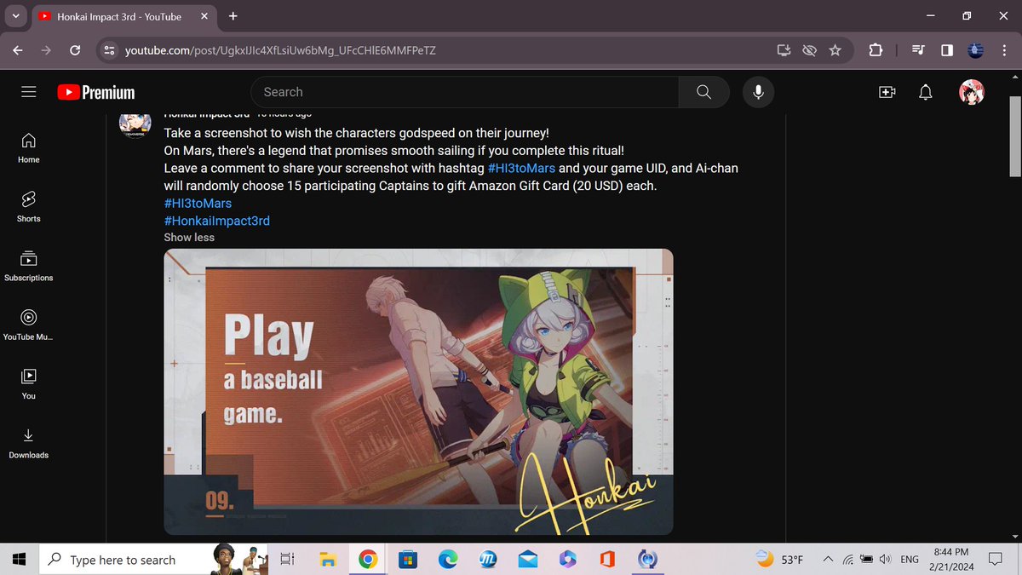Click the #HonkaiImpact3rd hashtag link
The image size is (1022, 575).
217,221
